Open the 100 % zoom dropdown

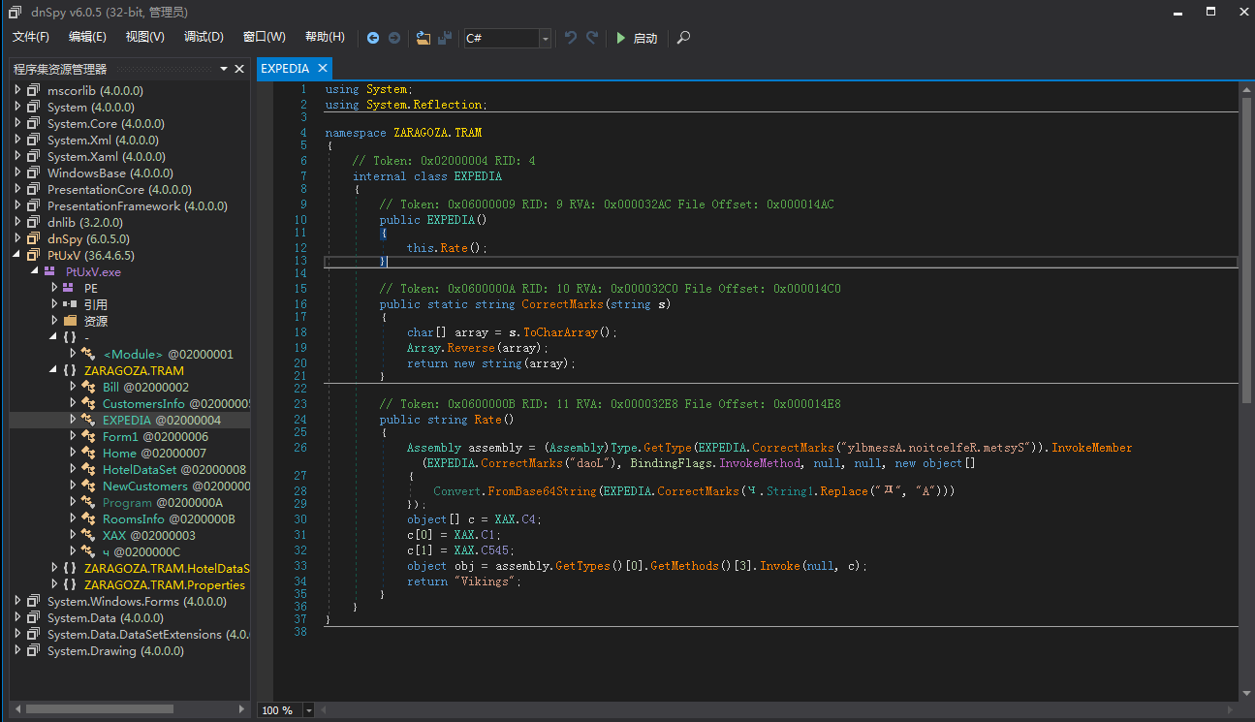click(x=309, y=710)
